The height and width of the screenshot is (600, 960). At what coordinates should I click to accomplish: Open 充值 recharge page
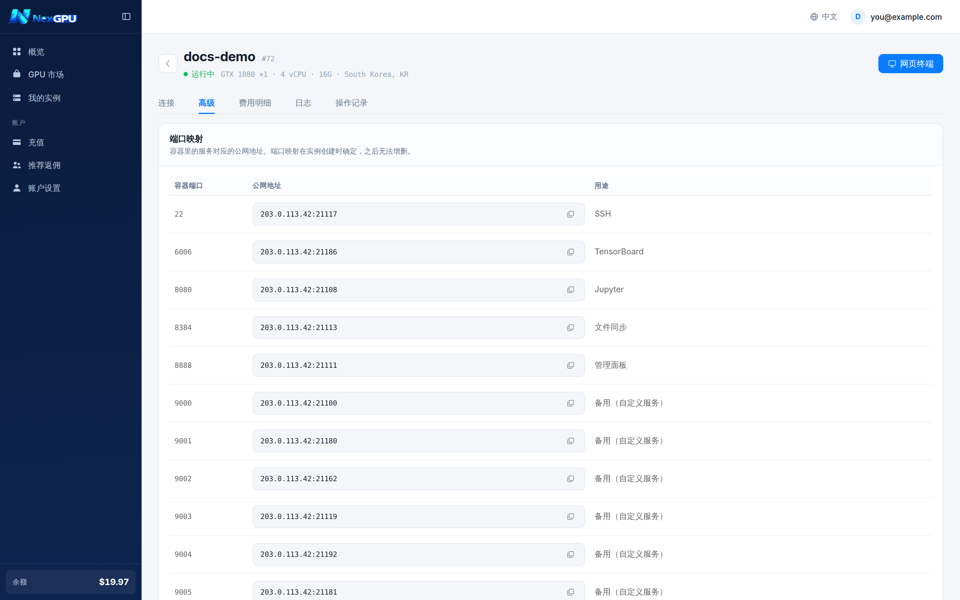[x=70, y=142]
